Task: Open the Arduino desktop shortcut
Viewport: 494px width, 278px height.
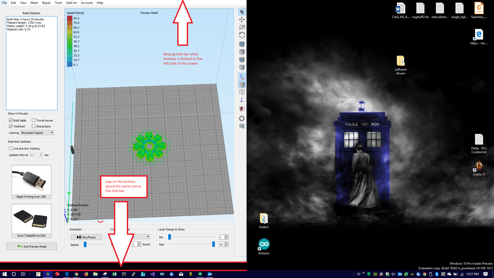Action: 264,247
